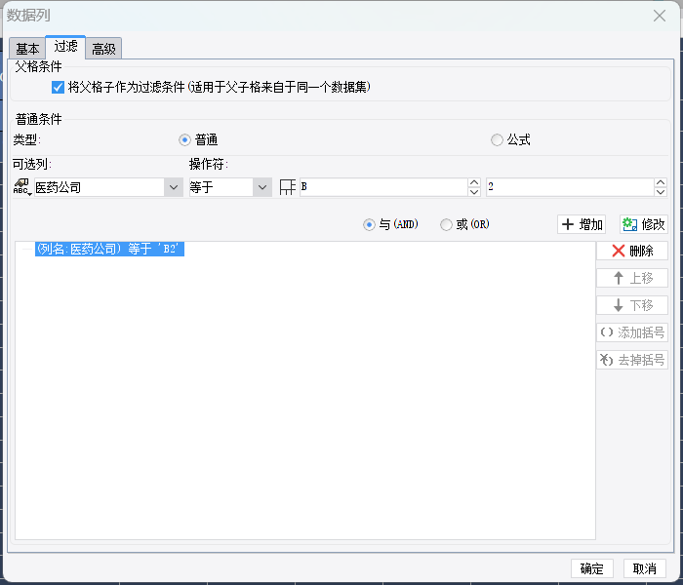683x585 pixels.
Task: Click the 修改 button
Action: (x=644, y=224)
